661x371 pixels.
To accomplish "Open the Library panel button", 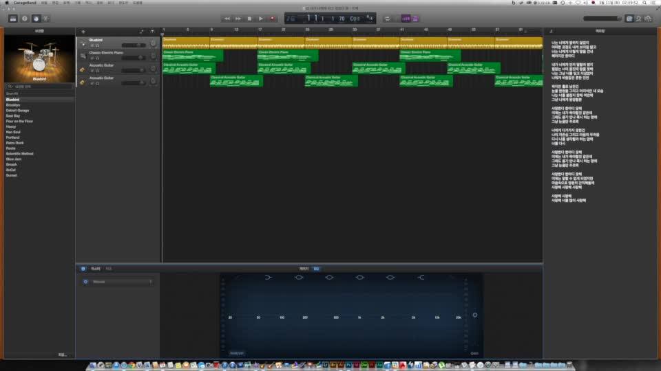I will click(13, 19).
